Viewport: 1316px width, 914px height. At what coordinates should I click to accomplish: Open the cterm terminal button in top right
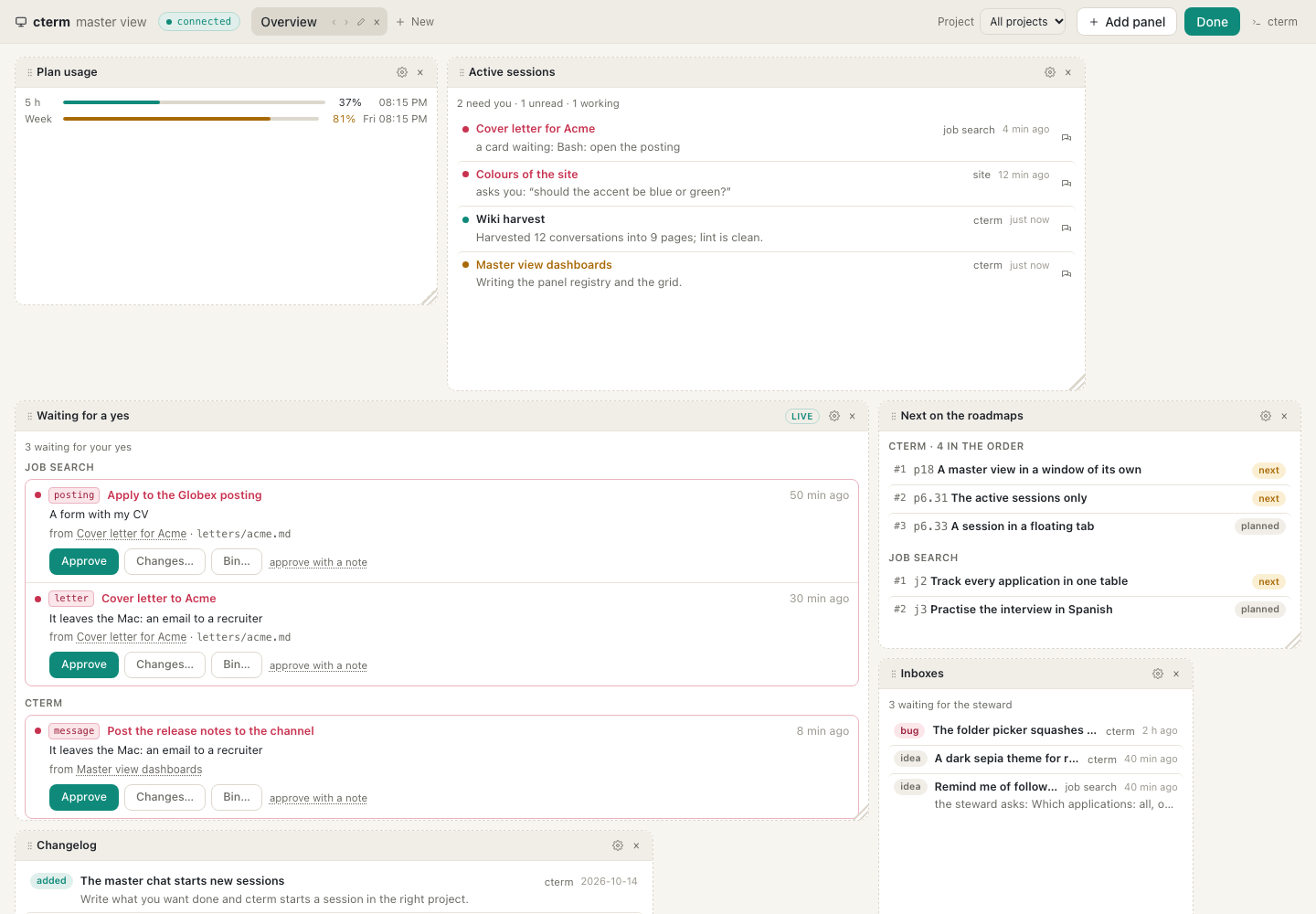click(x=1275, y=22)
